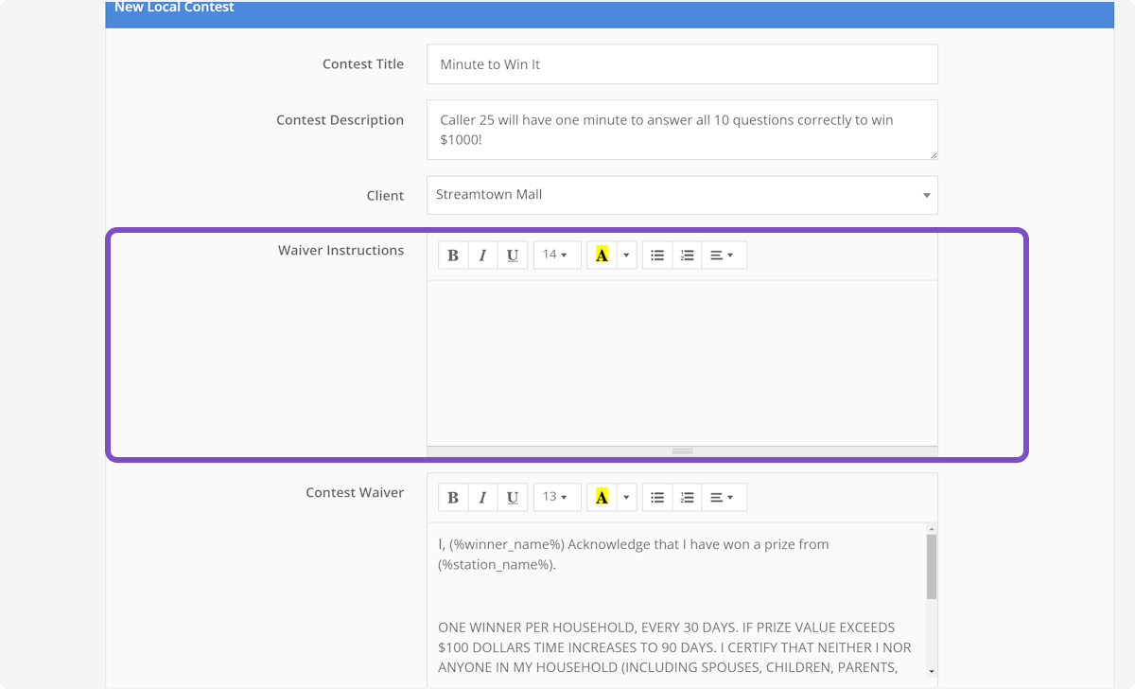1135x689 pixels.
Task: Apply bold in the Waiver Instructions toolbar
Action: 453,255
